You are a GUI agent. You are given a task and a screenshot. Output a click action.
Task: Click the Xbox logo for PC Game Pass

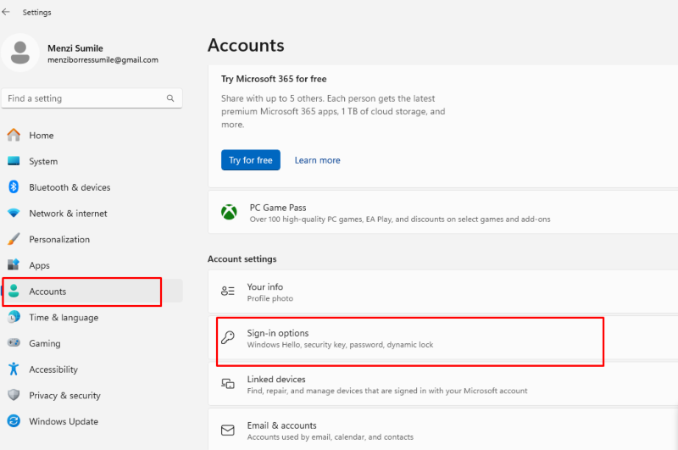pos(229,212)
